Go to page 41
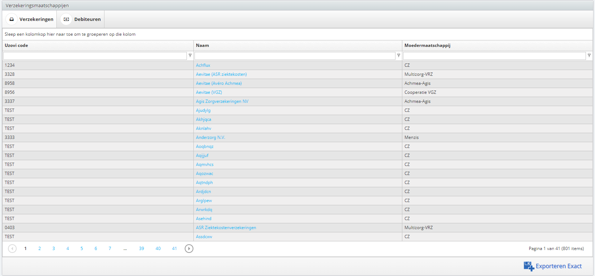The height and width of the screenshot is (276, 595). pos(174,249)
